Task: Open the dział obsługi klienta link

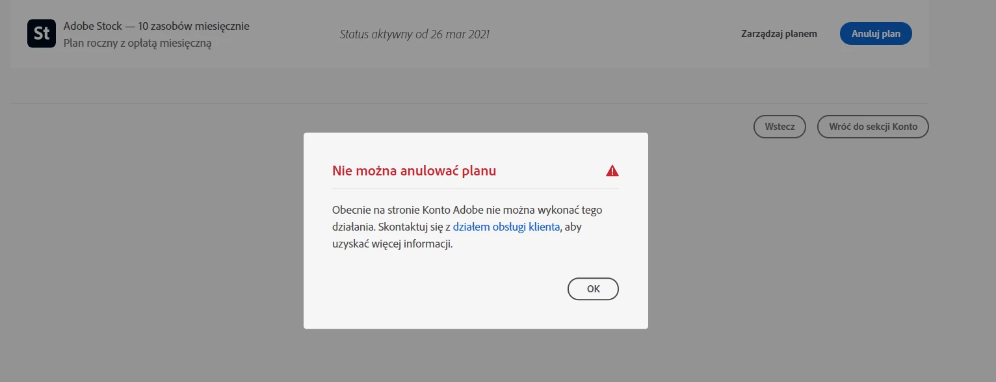Action: pos(506,227)
